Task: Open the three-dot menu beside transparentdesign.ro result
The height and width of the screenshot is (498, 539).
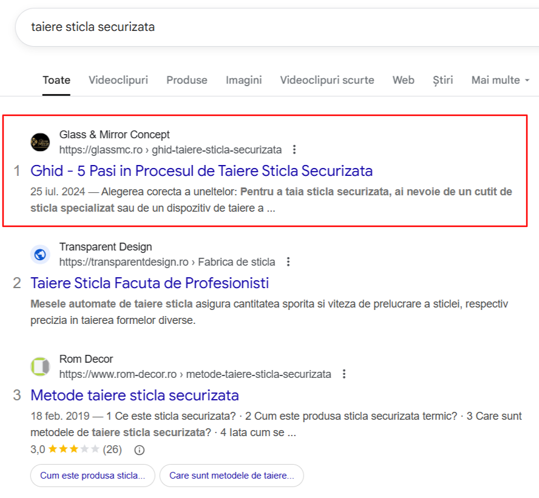Action: (x=288, y=262)
